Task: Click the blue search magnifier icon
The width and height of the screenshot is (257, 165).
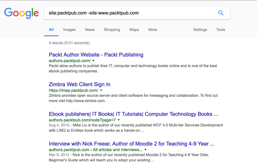Action: click(x=221, y=13)
